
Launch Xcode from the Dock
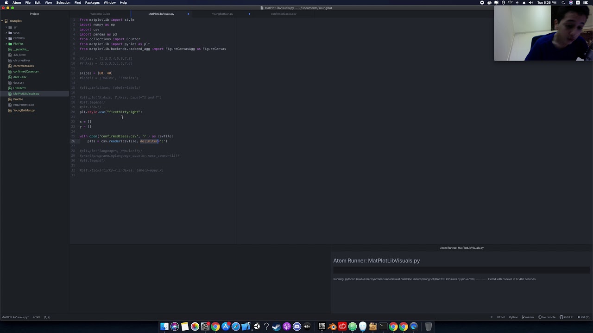(246, 327)
